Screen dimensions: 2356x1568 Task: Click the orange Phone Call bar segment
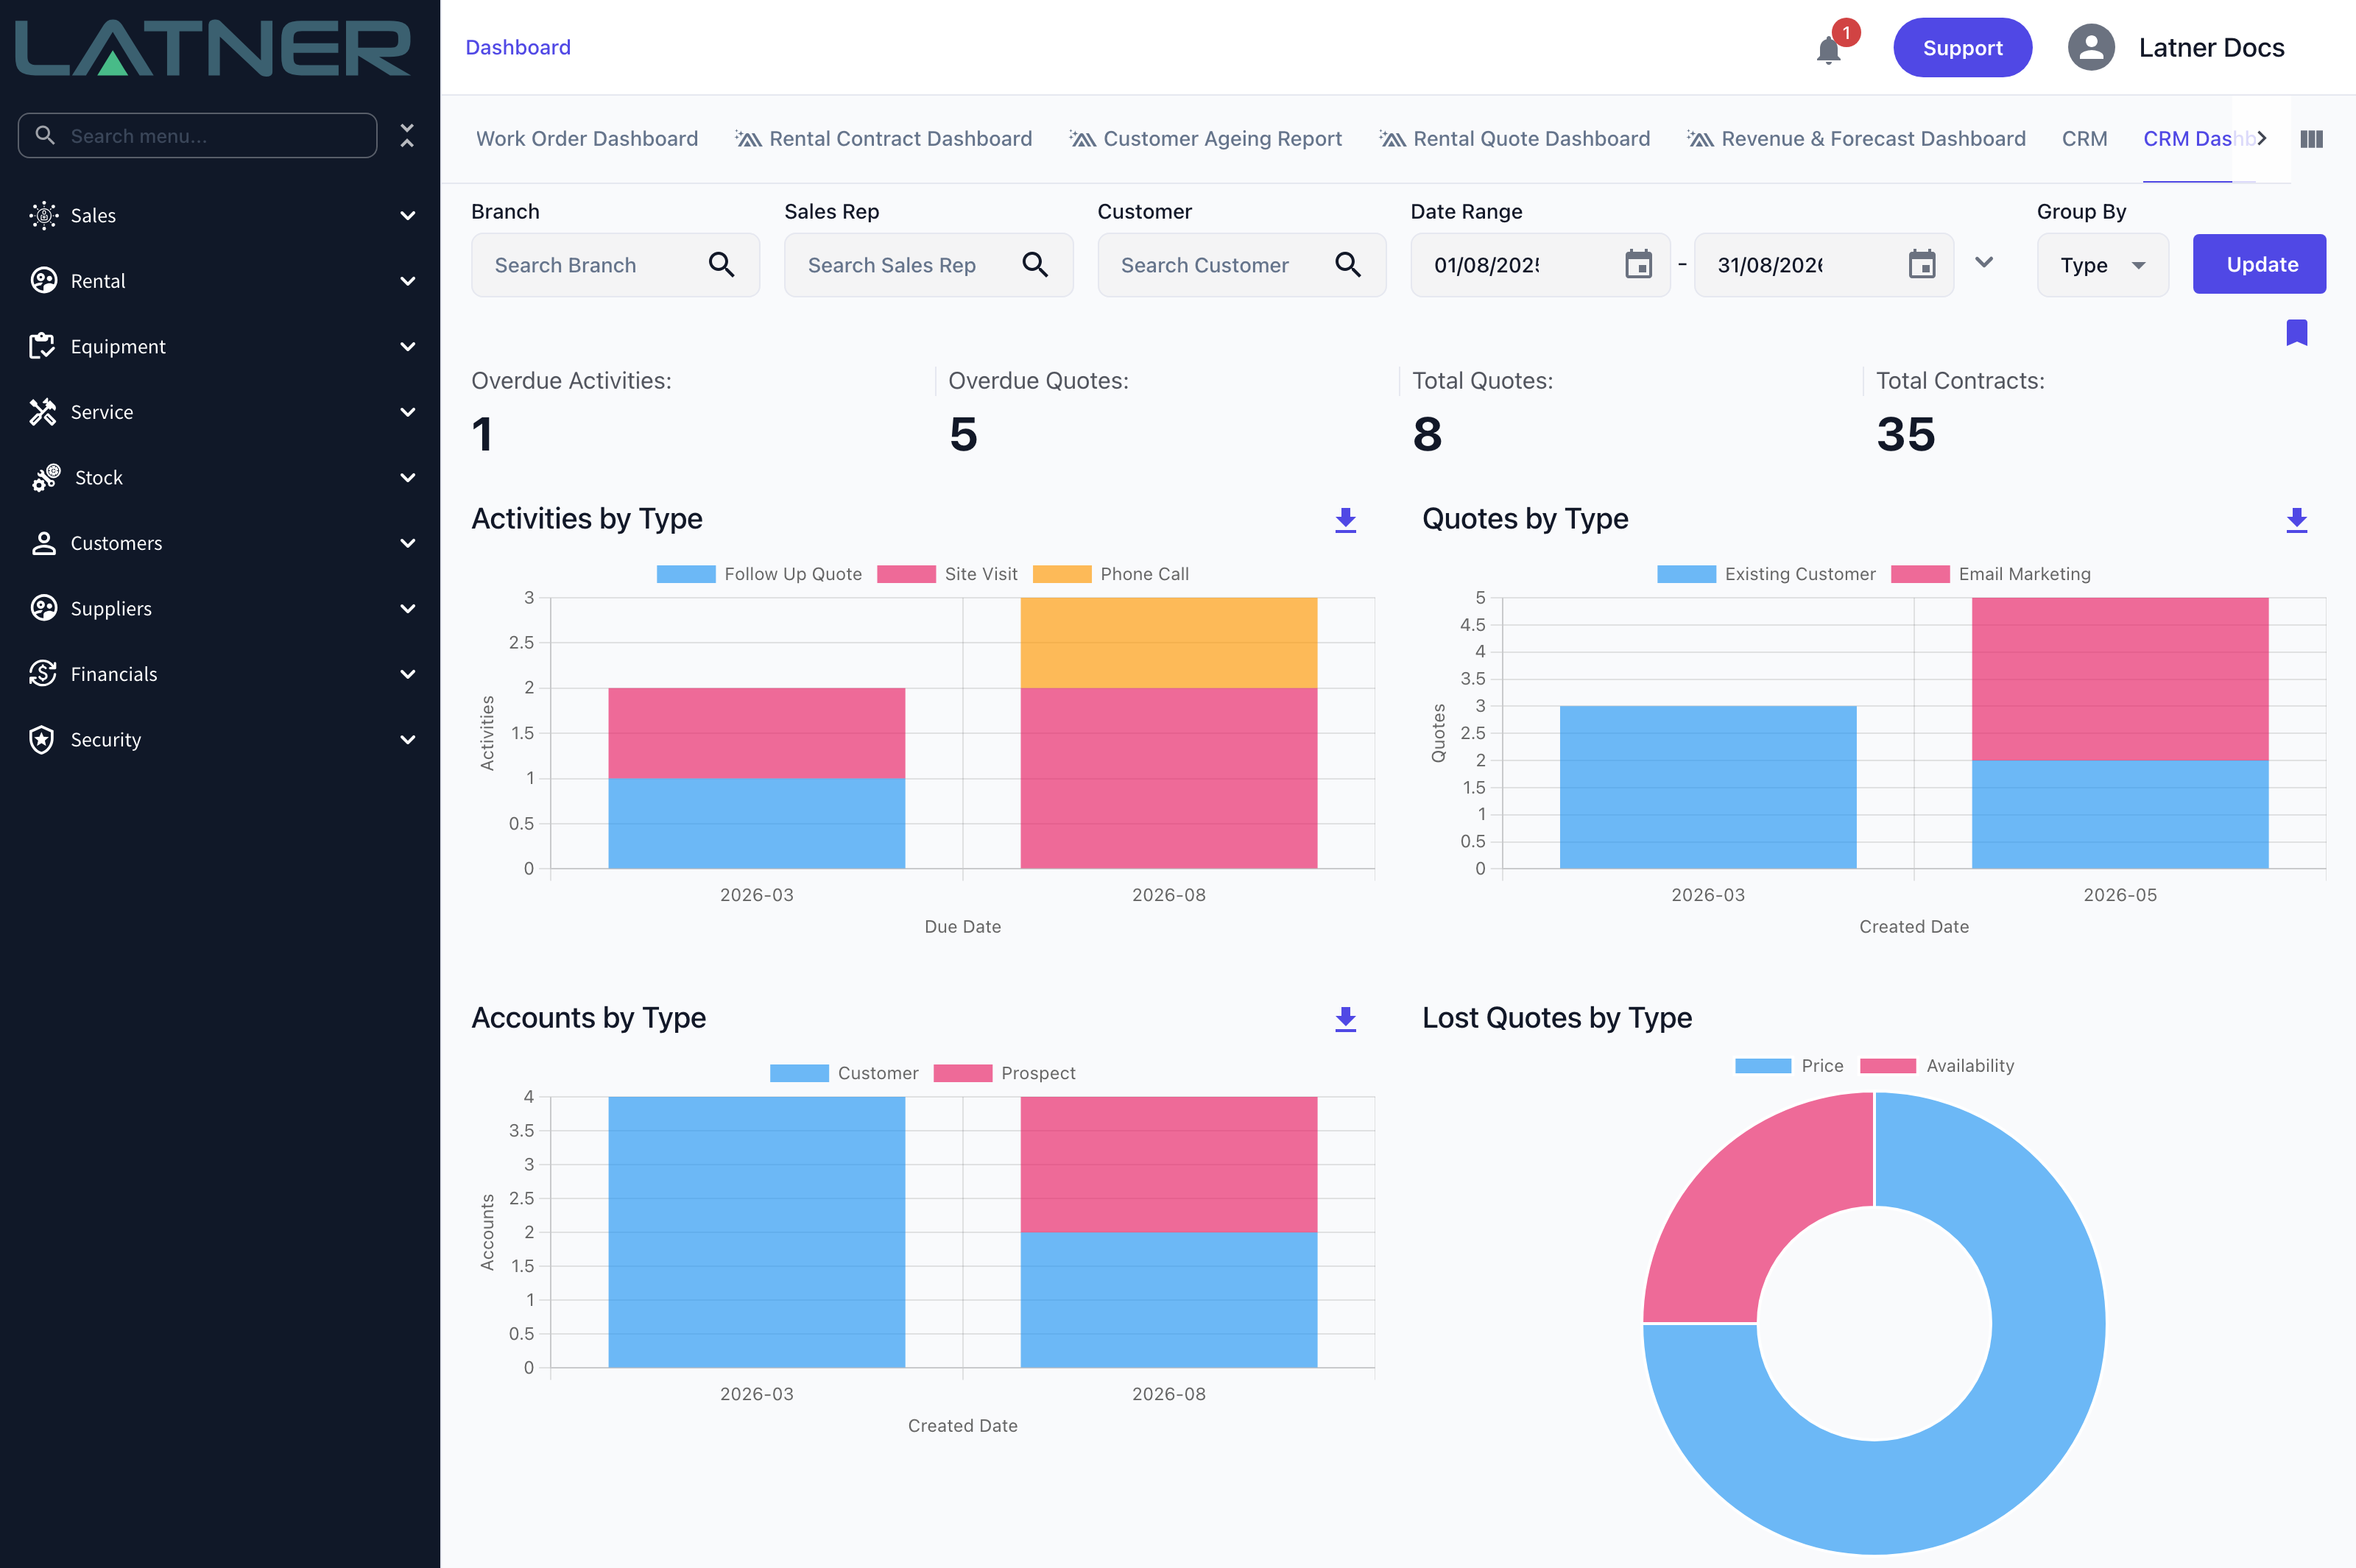tap(1168, 642)
